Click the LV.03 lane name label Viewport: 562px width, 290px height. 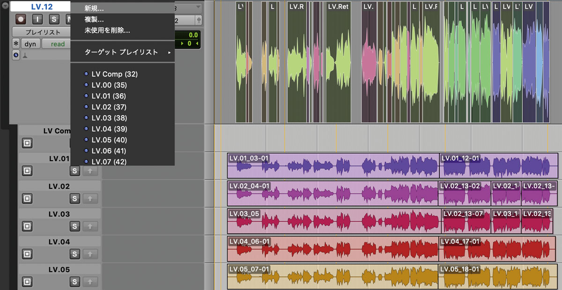[59, 214]
